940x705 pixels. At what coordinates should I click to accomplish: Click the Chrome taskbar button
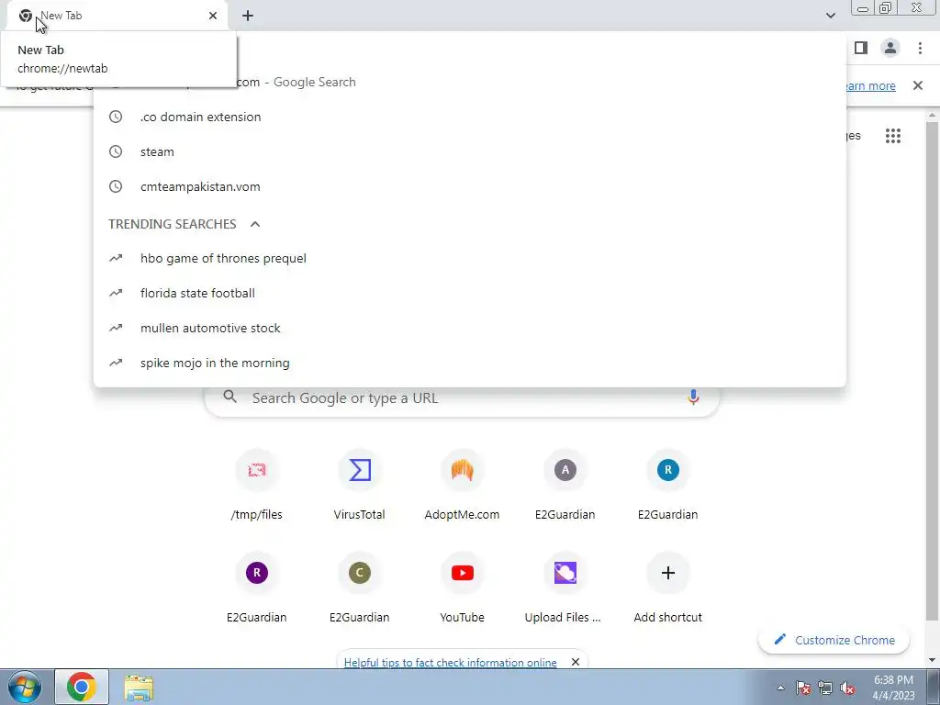(82, 687)
